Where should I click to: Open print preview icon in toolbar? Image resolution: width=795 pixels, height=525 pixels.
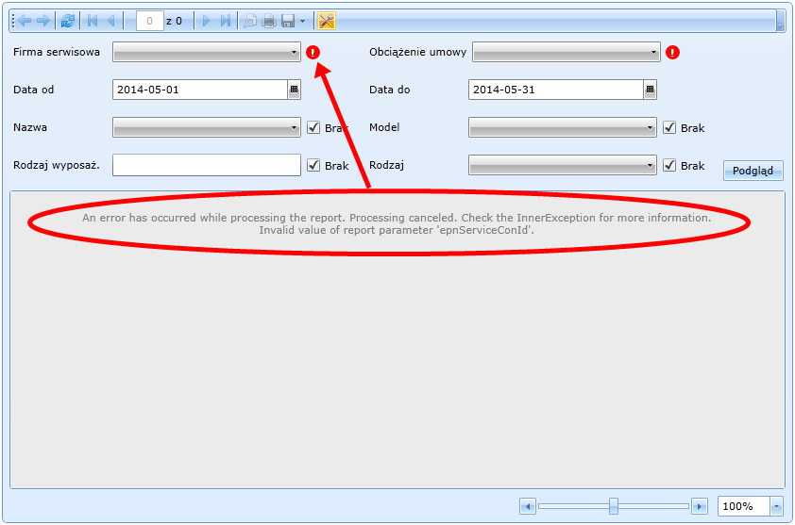250,21
